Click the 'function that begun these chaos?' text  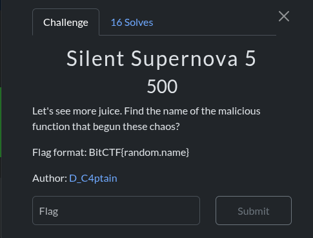coord(106,127)
